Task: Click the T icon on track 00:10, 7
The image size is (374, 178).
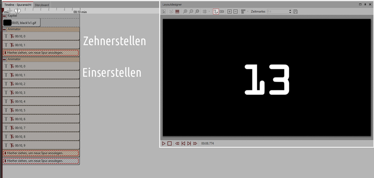Action: [6, 128]
